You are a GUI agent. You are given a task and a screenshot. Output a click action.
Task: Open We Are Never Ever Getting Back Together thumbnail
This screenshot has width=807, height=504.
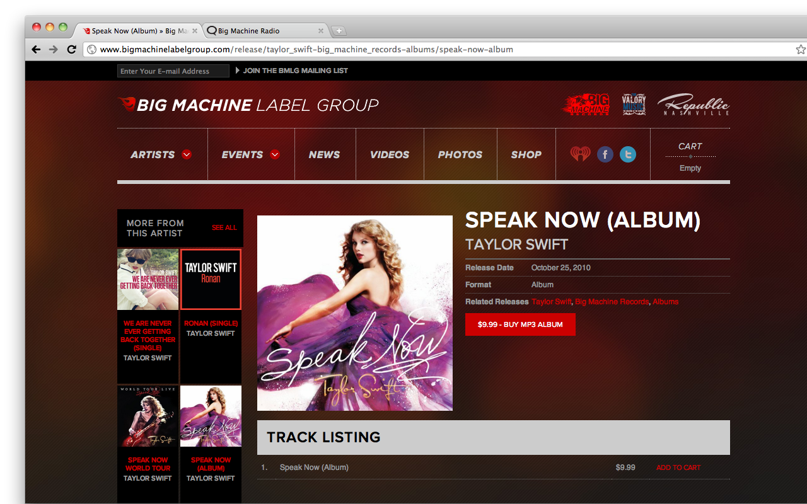pos(148,279)
